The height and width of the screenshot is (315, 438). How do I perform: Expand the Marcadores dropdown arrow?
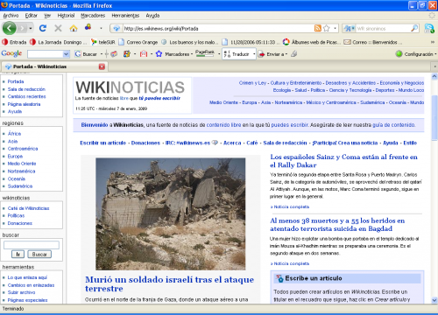pyautogui.click(x=192, y=54)
